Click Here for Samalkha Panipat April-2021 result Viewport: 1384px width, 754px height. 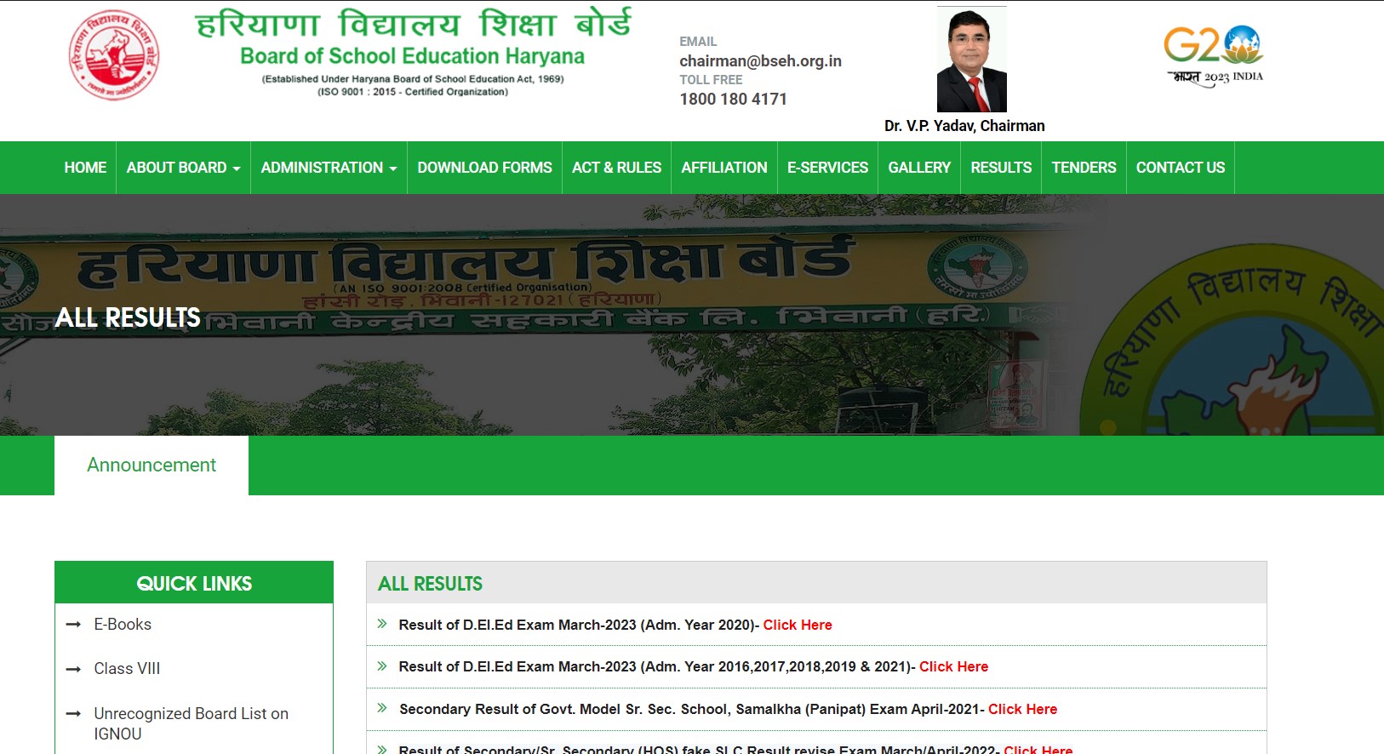click(1022, 709)
